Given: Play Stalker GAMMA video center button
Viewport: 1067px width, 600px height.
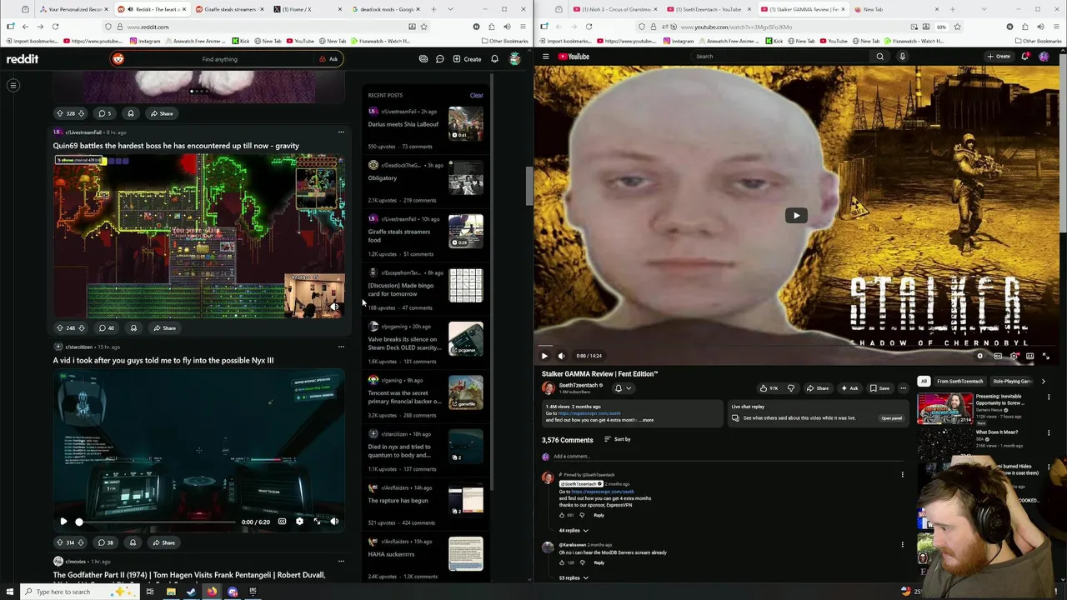Looking at the screenshot, I should point(796,216).
